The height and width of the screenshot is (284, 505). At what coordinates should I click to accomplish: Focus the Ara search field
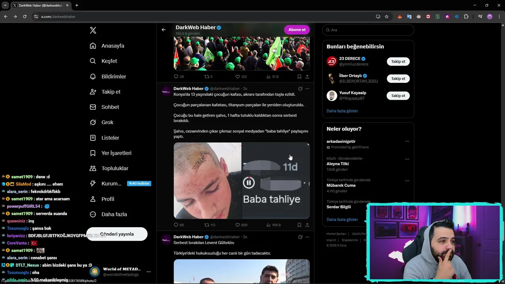pyautogui.click(x=368, y=30)
